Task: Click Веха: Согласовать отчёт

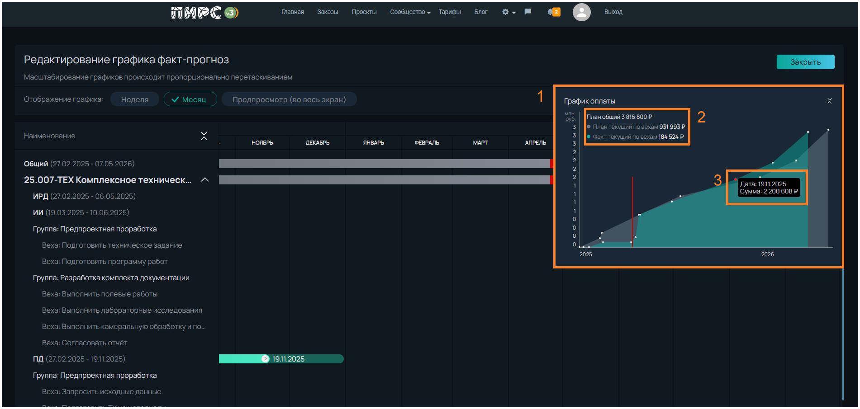Action: (85, 343)
